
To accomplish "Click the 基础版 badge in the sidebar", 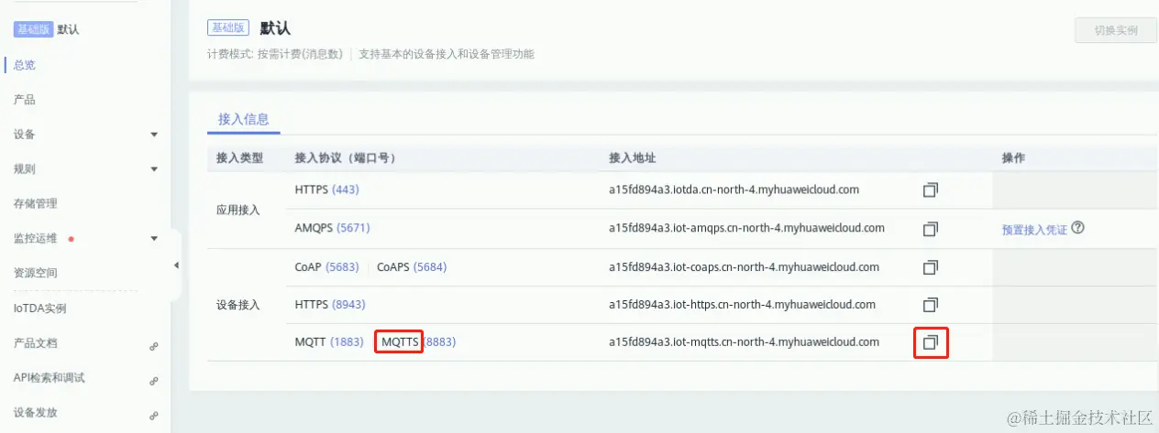I will click(34, 29).
